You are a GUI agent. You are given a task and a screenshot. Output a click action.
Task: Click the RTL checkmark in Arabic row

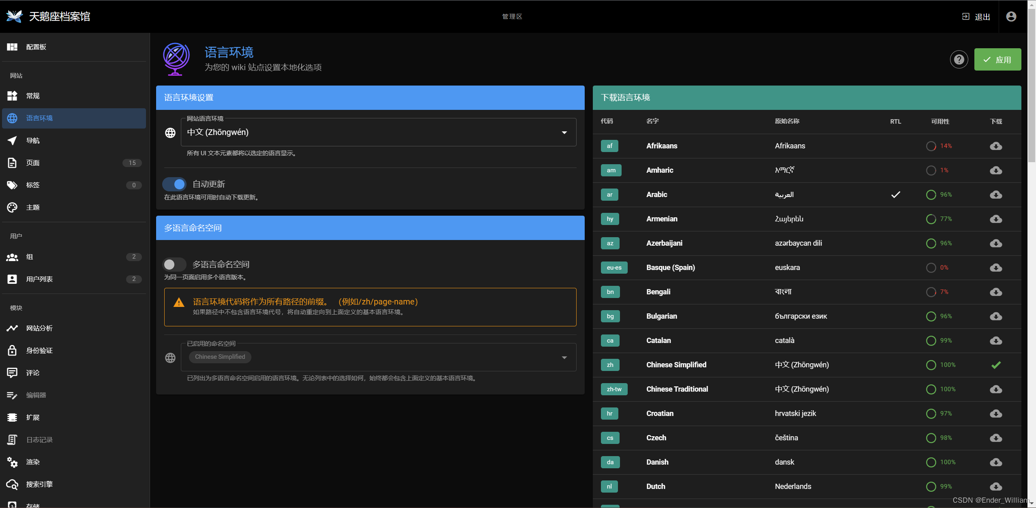[895, 195]
